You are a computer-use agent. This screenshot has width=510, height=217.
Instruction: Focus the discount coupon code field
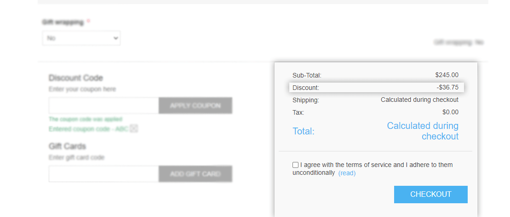point(104,106)
